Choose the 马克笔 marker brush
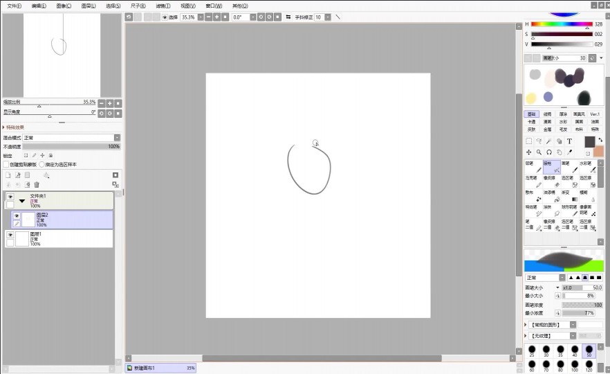Image resolution: width=610 pixels, height=374 pixels. click(533, 181)
